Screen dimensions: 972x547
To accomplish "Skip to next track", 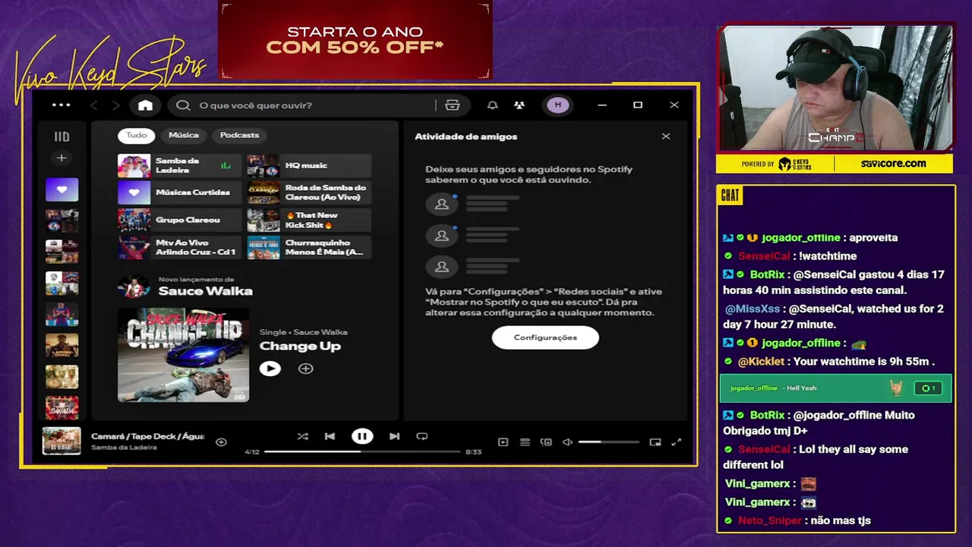I will click(394, 436).
